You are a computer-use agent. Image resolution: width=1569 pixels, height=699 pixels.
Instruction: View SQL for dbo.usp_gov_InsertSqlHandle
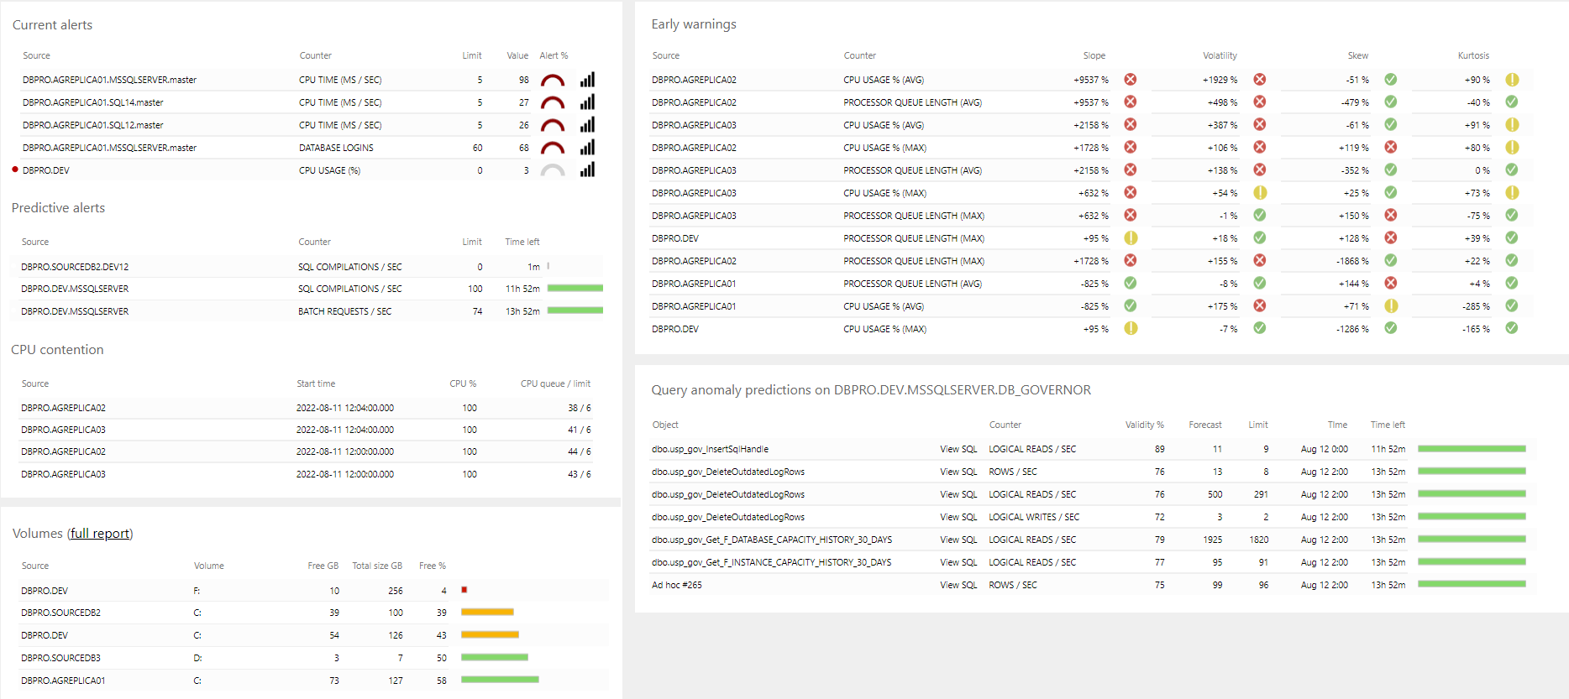tap(958, 449)
